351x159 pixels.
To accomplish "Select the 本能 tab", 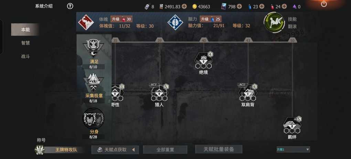I will click(x=25, y=29).
